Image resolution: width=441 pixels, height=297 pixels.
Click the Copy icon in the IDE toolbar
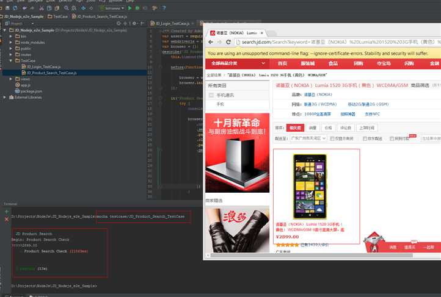click(x=49, y=8)
